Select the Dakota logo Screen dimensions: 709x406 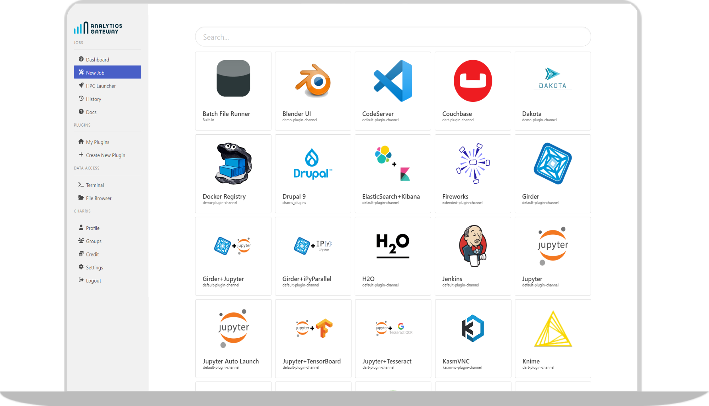point(553,79)
